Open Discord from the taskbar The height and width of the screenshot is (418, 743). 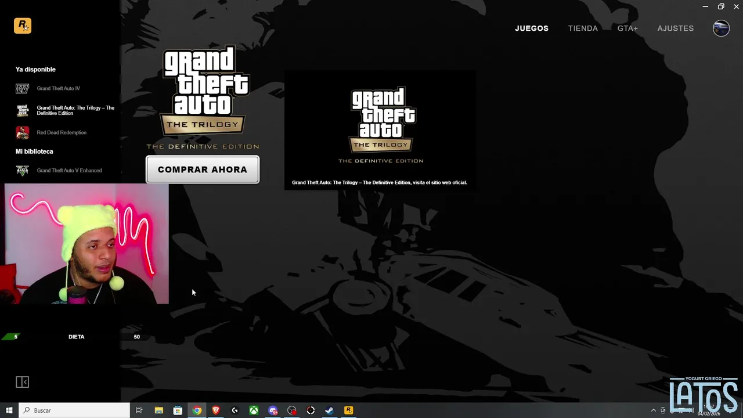273,410
